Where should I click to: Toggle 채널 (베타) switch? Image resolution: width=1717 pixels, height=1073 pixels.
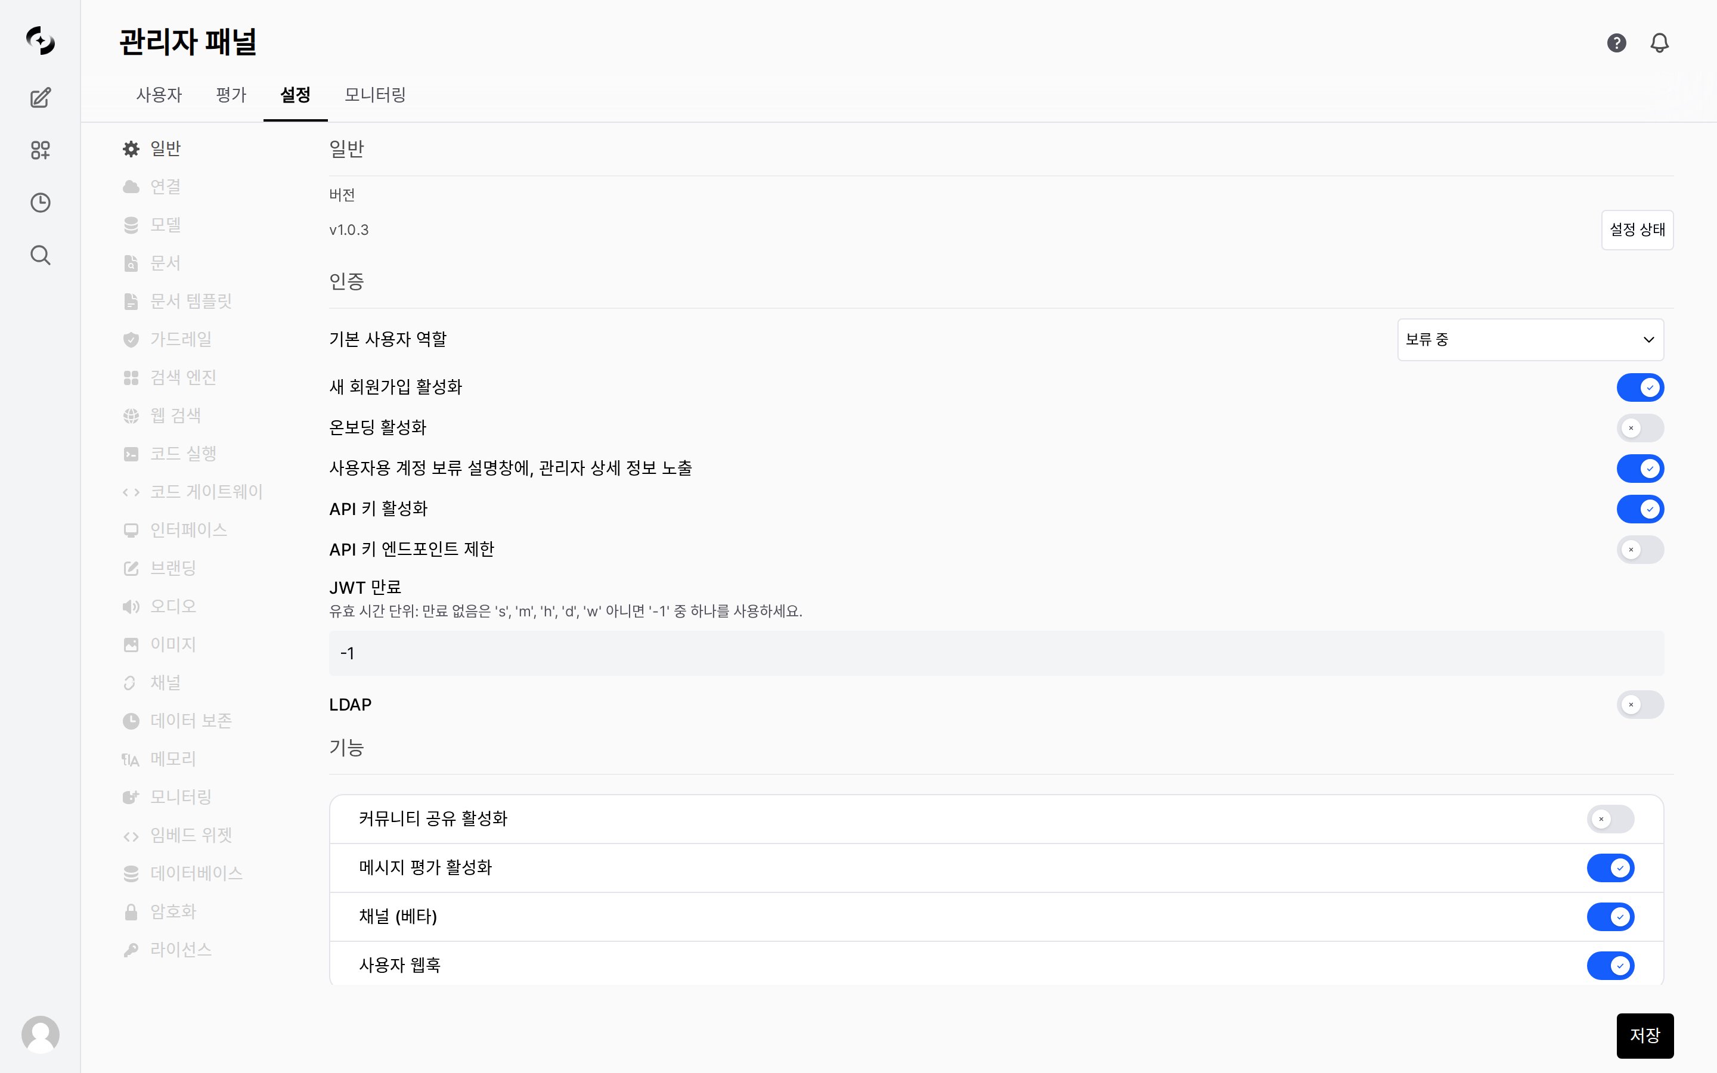[1610, 917]
